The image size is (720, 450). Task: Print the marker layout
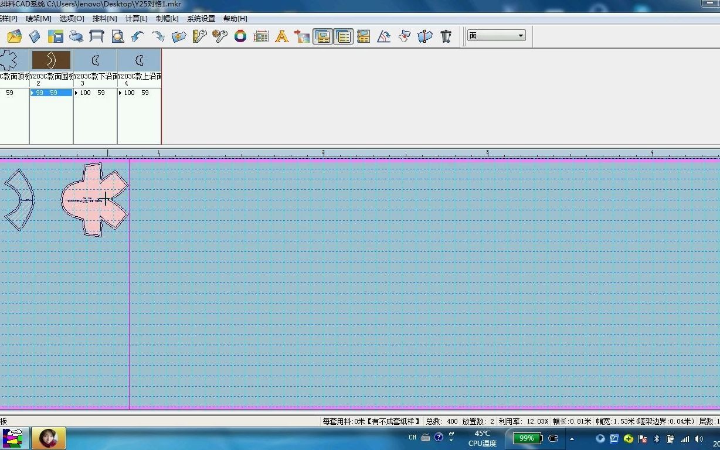click(x=76, y=36)
